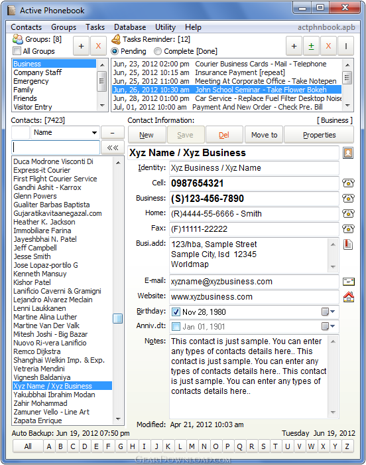The image size is (366, 465).
Task: Filter contacts by letter M
Action: [x=192, y=446]
